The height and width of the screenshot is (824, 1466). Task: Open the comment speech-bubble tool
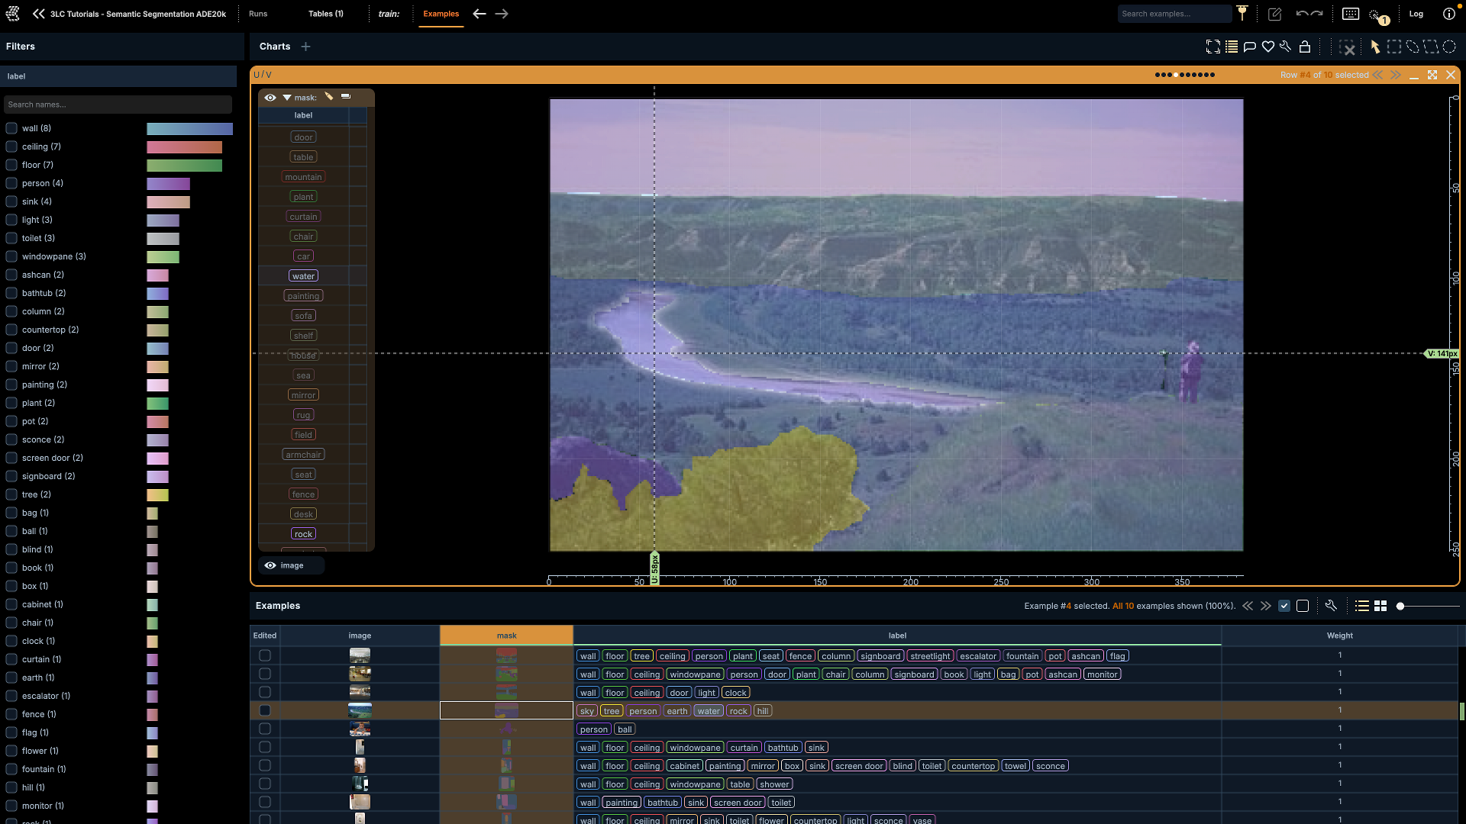[1250, 47]
